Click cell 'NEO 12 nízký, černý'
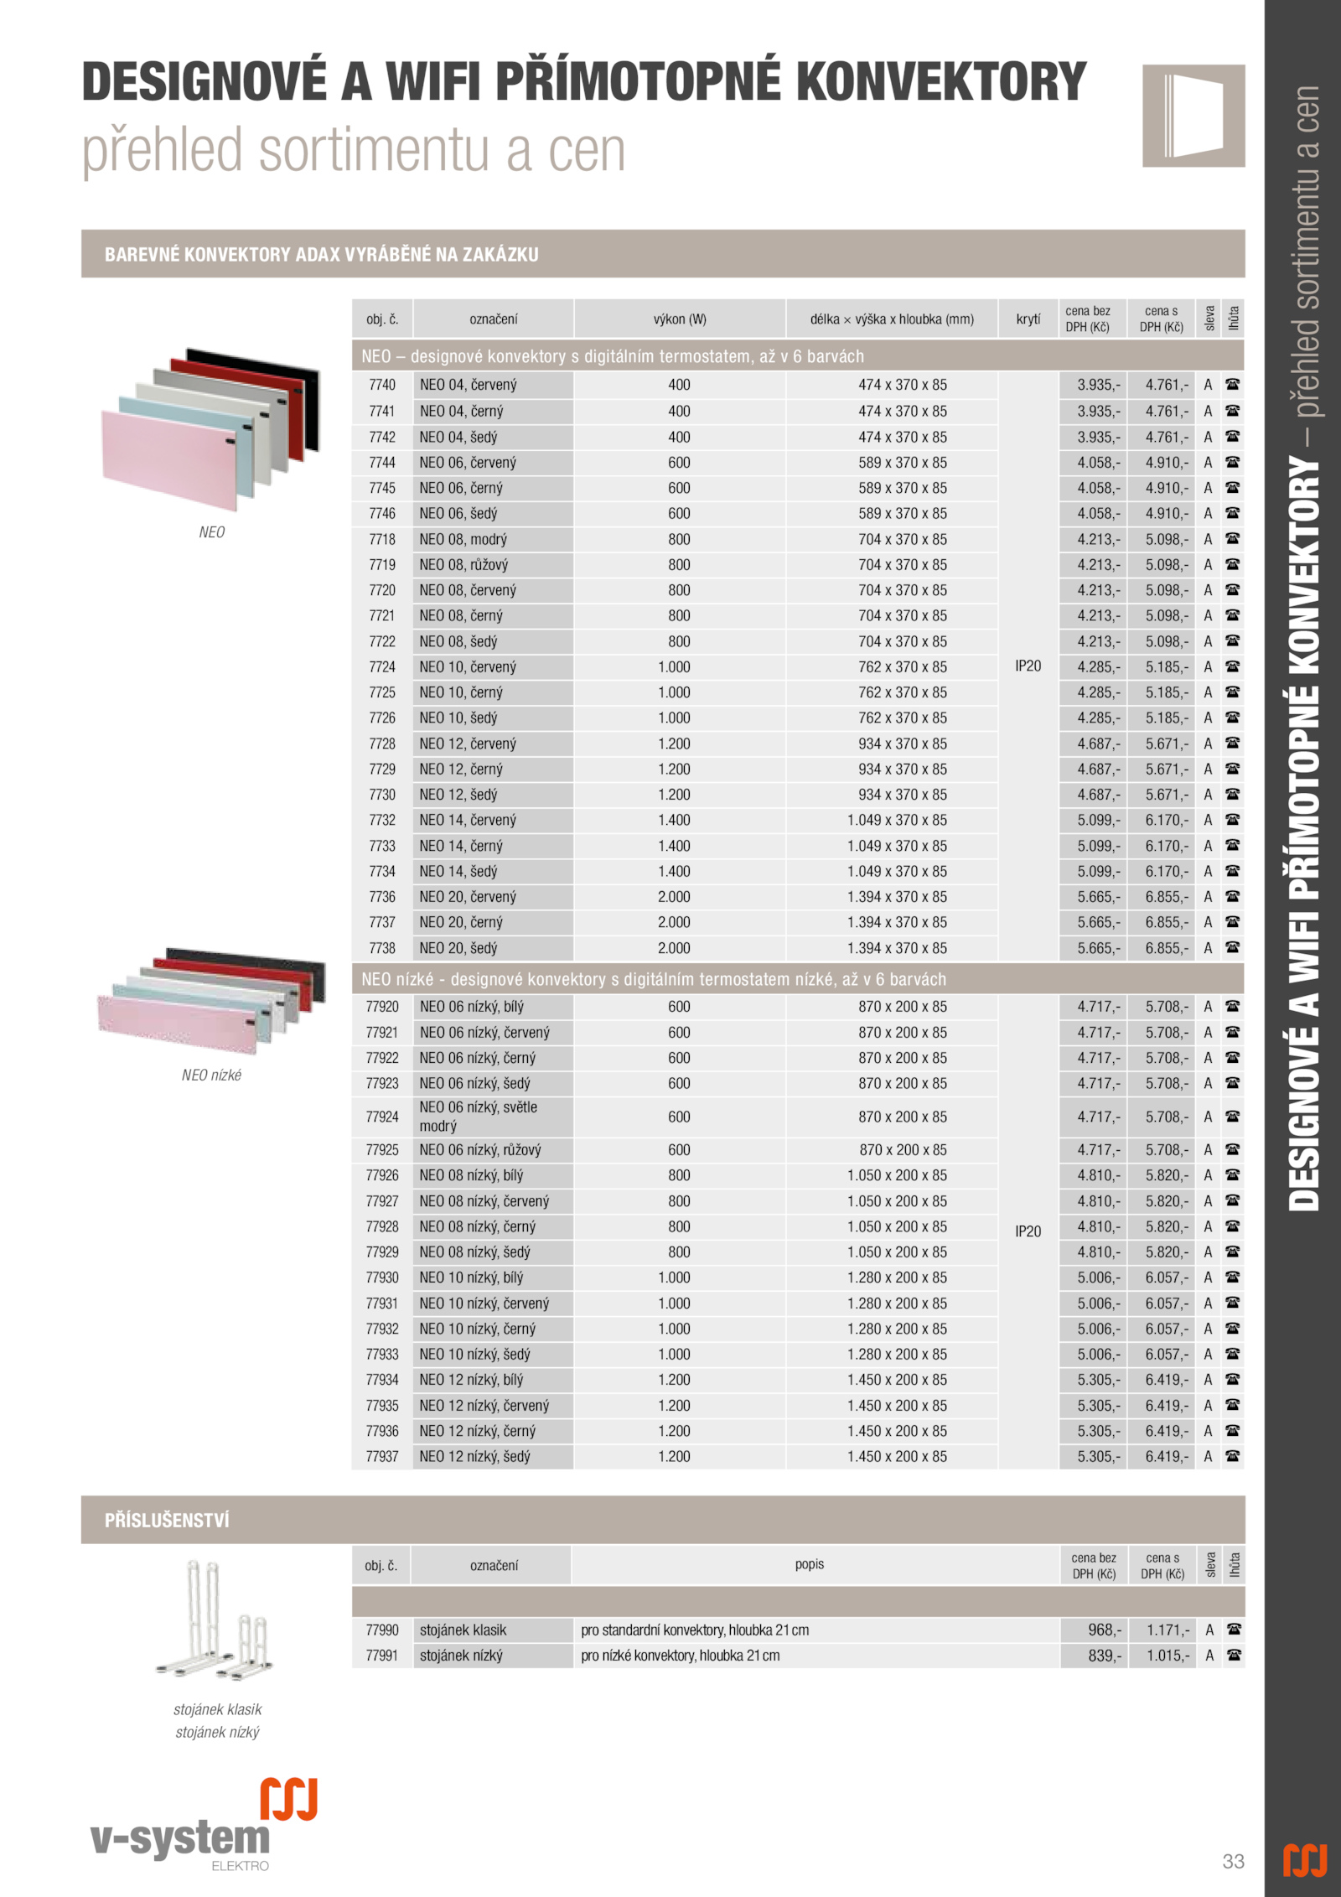The height and width of the screenshot is (1897, 1341). [x=493, y=1430]
